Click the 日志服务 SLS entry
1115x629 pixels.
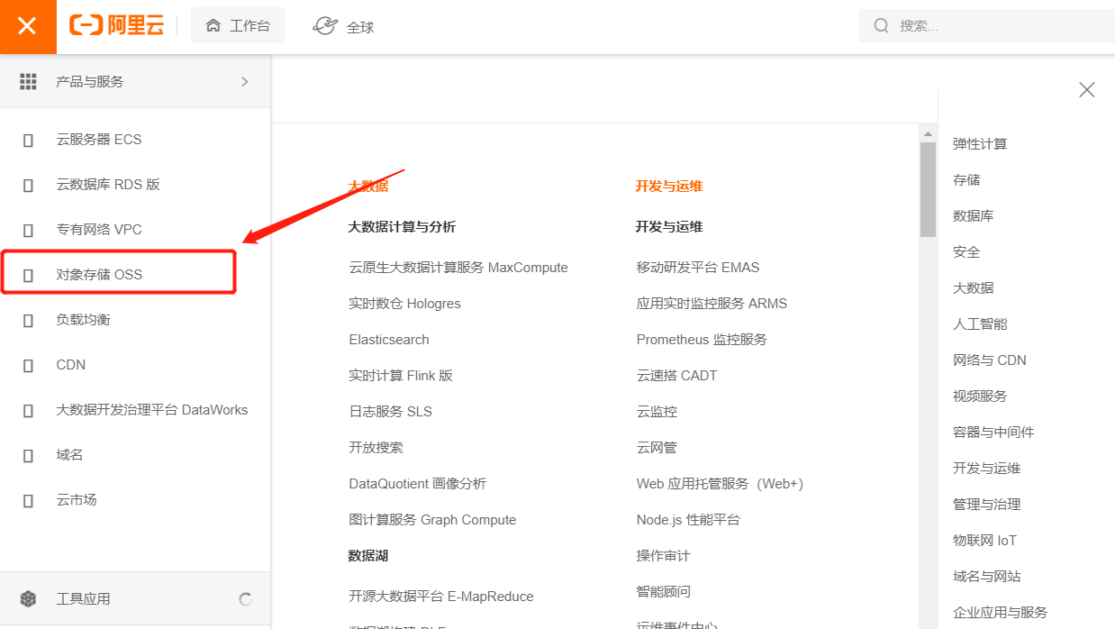pos(390,411)
